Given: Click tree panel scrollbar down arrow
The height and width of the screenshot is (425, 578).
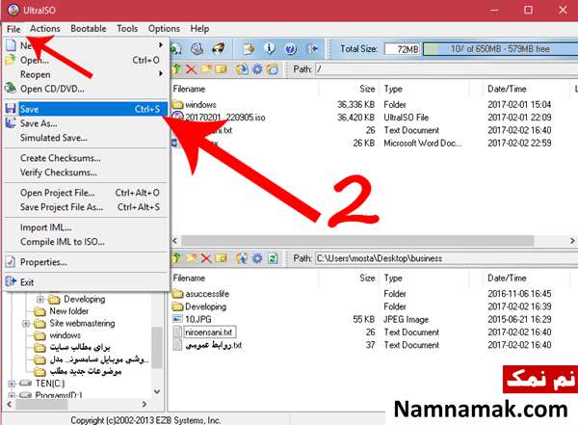Looking at the screenshot, I should pyautogui.click(x=157, y=391).
